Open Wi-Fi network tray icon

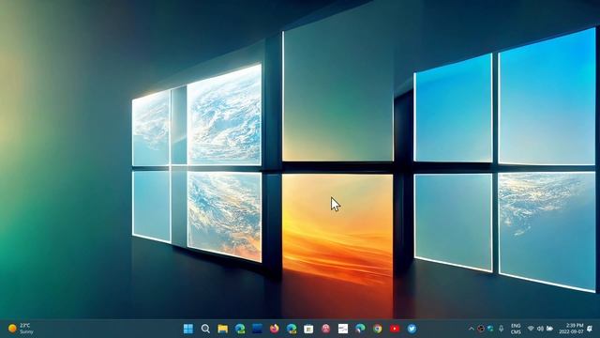click(531, 329)
